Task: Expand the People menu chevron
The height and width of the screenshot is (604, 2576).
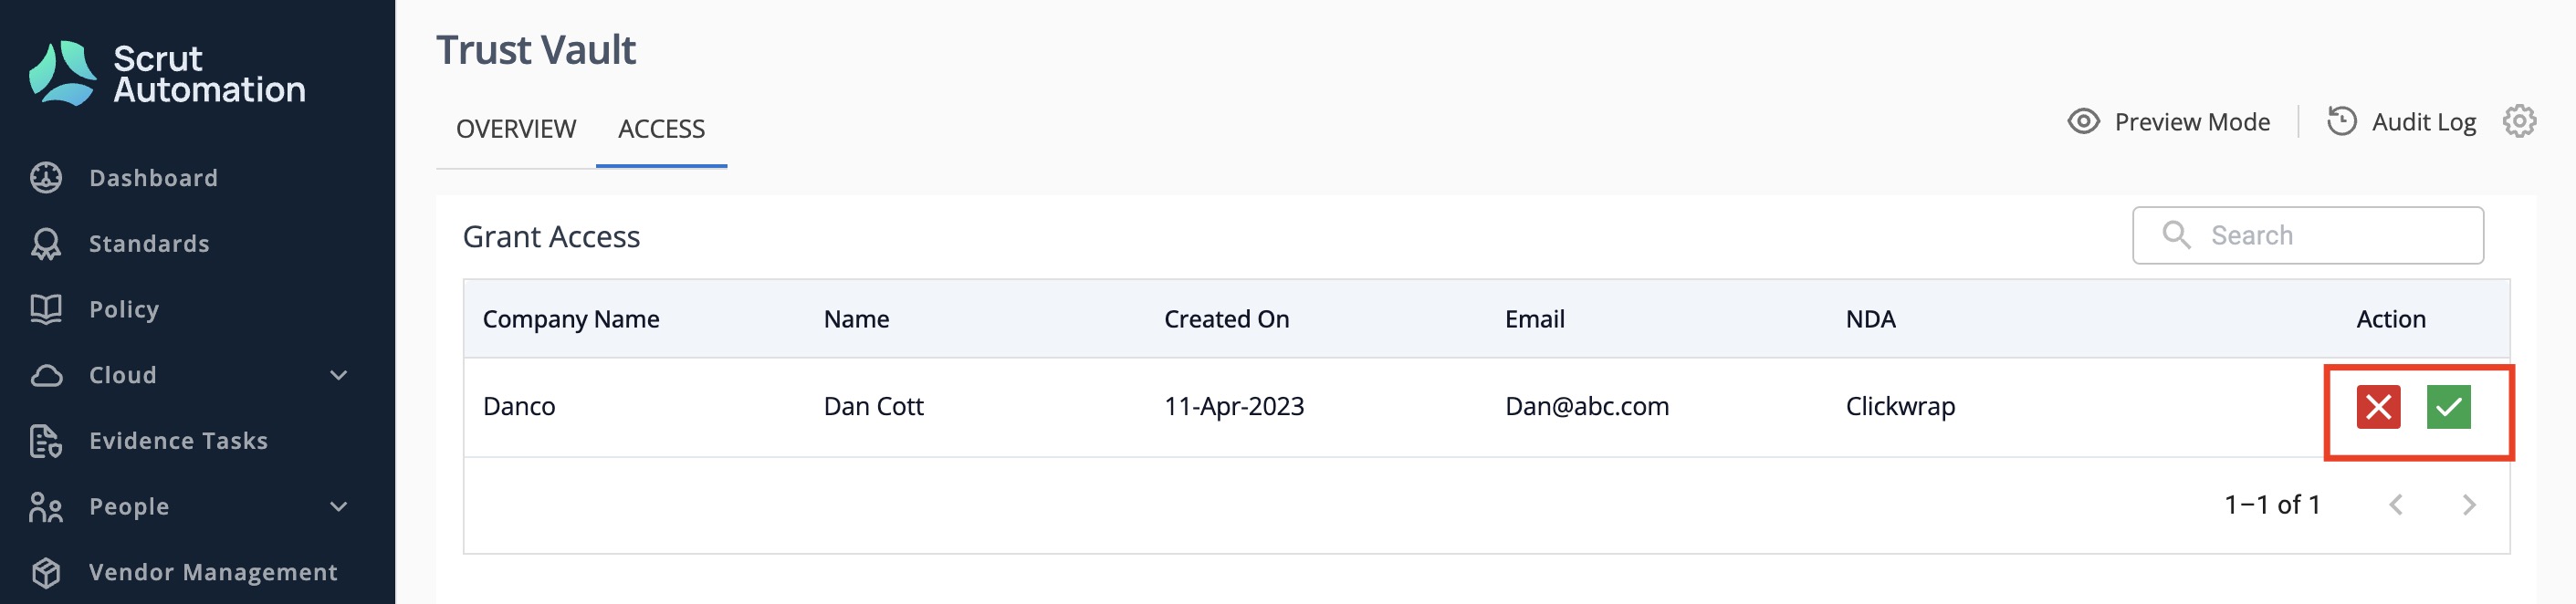Action: tap(339, 507)
